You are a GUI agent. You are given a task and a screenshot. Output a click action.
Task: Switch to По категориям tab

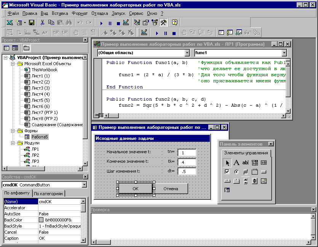coord(48,194)
